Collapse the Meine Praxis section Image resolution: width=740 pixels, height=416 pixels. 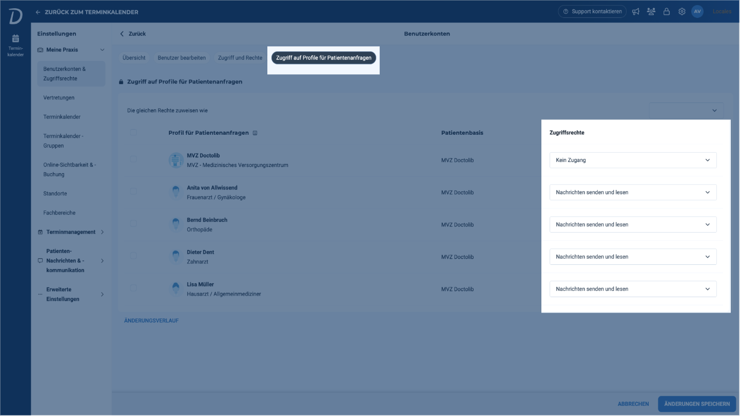[102, 50]
